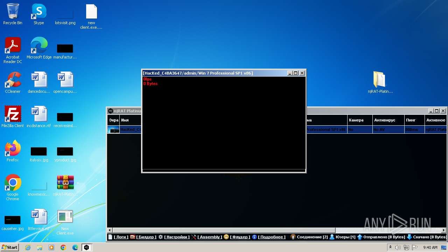448x252 pixels.
Task: Select the njRAT-Platin folder on desktop
Action: pyautogui.click(x=380, y=83)
